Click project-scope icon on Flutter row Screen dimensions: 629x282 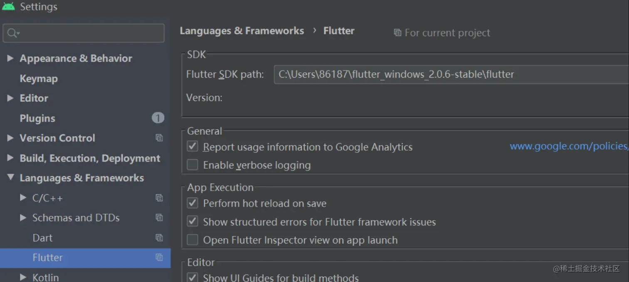[159, 257]
